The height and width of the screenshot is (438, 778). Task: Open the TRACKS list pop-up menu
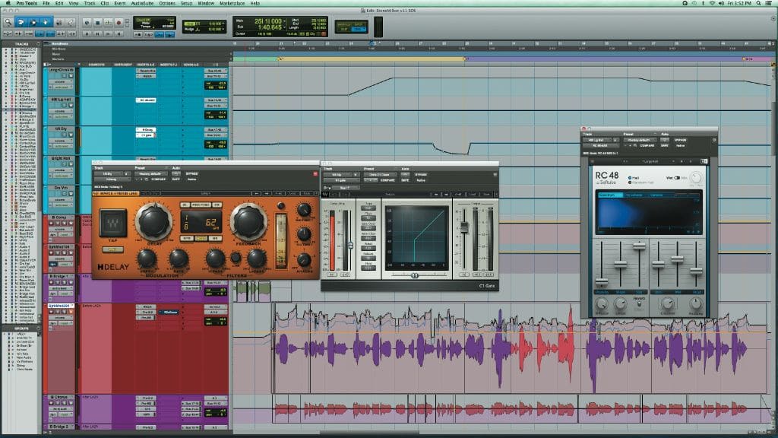coord(38,43)
